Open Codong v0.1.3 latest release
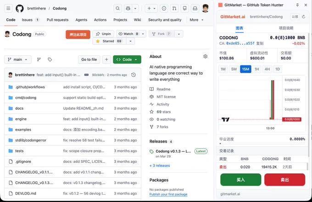 coord(173,151)
